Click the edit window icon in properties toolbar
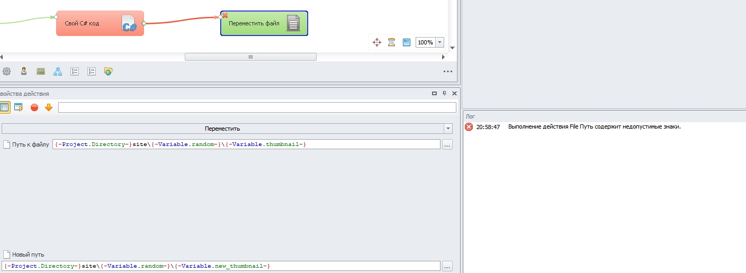 tap(19, 107)
